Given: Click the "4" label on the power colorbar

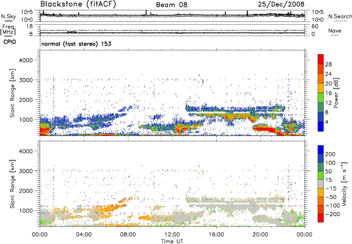Looking at the screenshot, I should click(x=326, y=122).
